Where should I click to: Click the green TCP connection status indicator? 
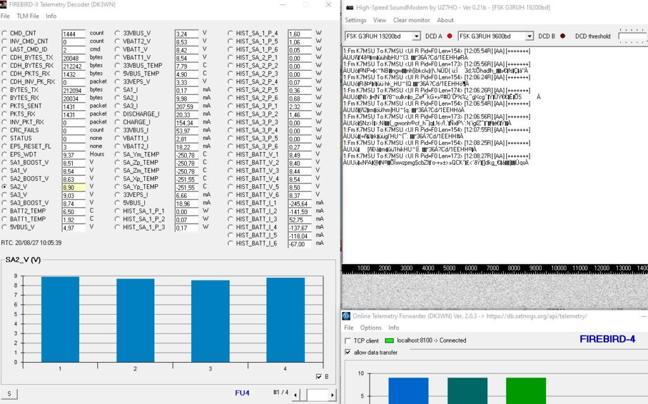click(389, 341)
